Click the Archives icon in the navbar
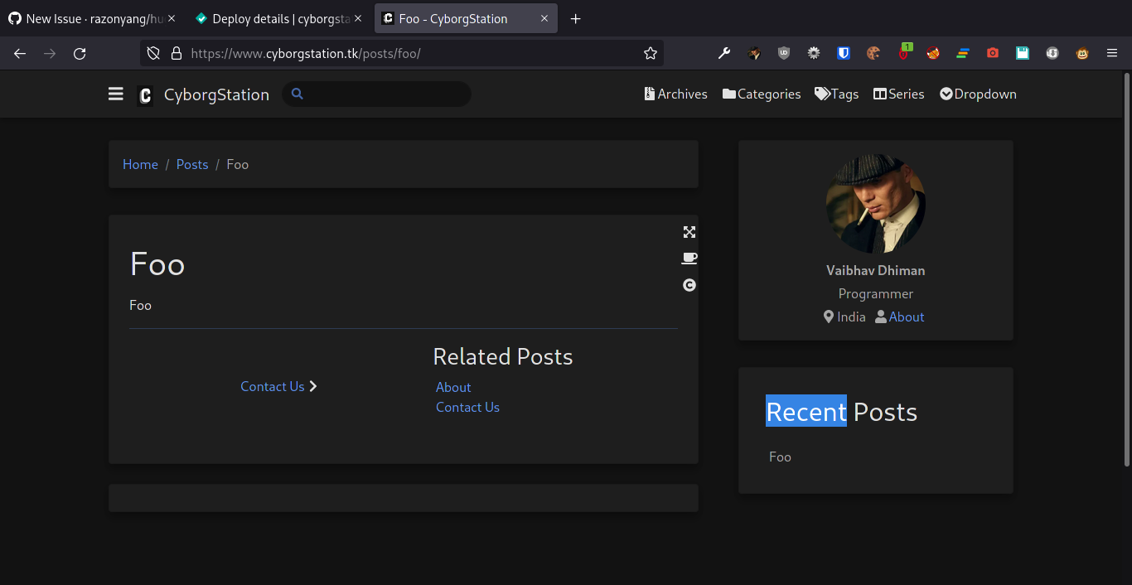The image size is (1132, 585). pos(650,94)
